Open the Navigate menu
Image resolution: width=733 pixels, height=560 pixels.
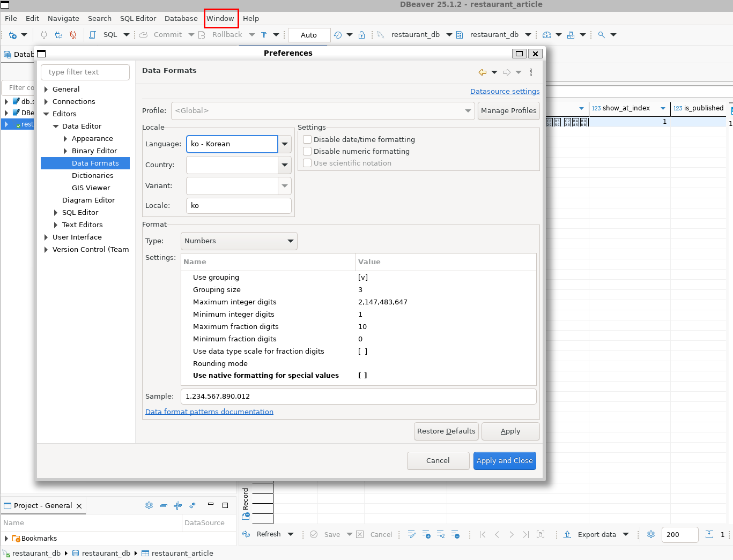(63, 18)
